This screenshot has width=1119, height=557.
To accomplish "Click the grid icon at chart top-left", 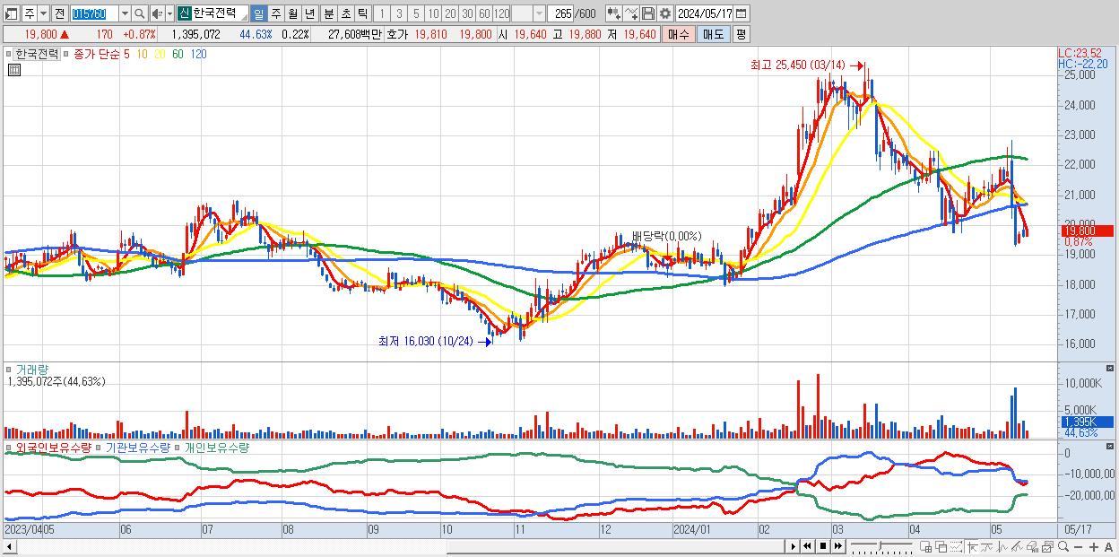I will (x=13, y=71).
